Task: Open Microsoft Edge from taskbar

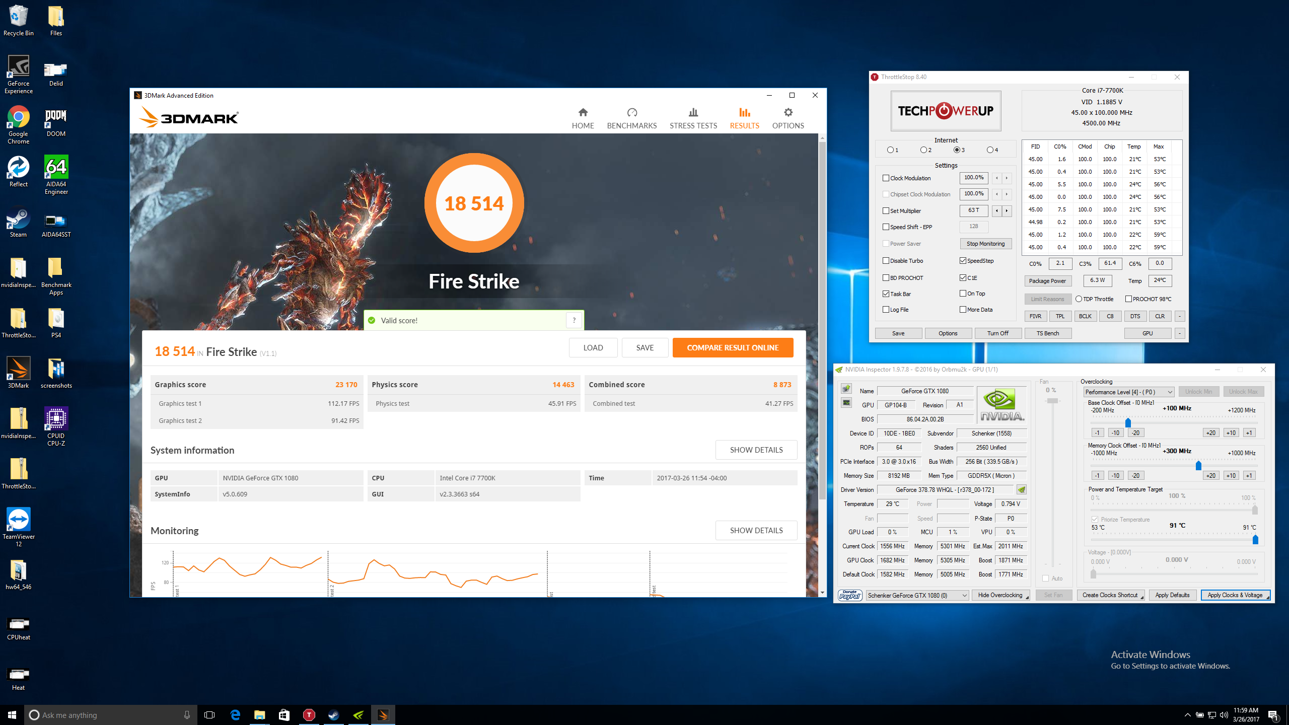Action: 235,715
